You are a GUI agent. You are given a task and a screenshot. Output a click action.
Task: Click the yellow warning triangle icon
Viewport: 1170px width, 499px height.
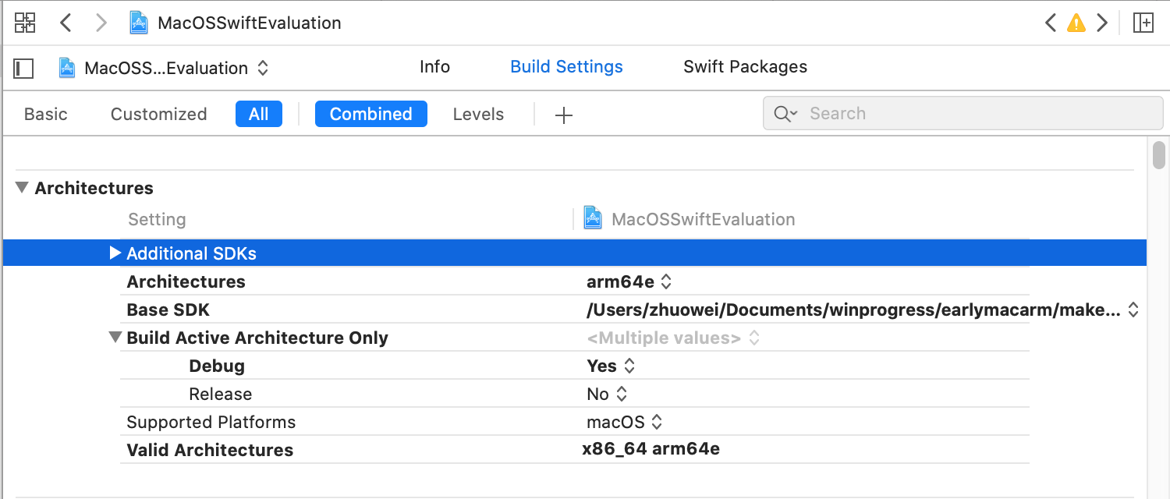[x=1076, y=23]
